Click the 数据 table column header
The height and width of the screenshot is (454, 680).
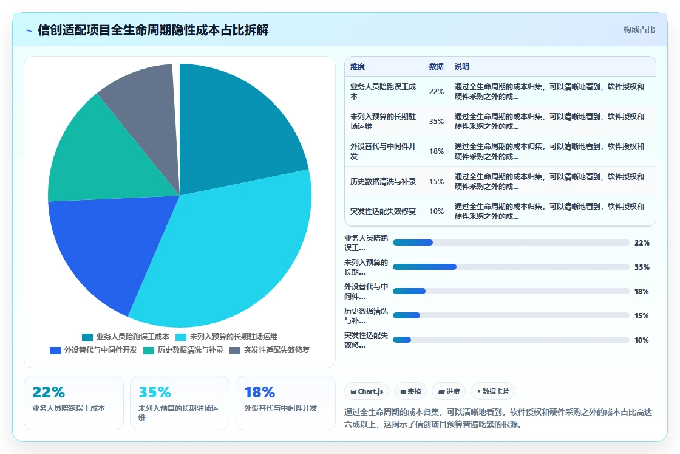coord(437,66)
